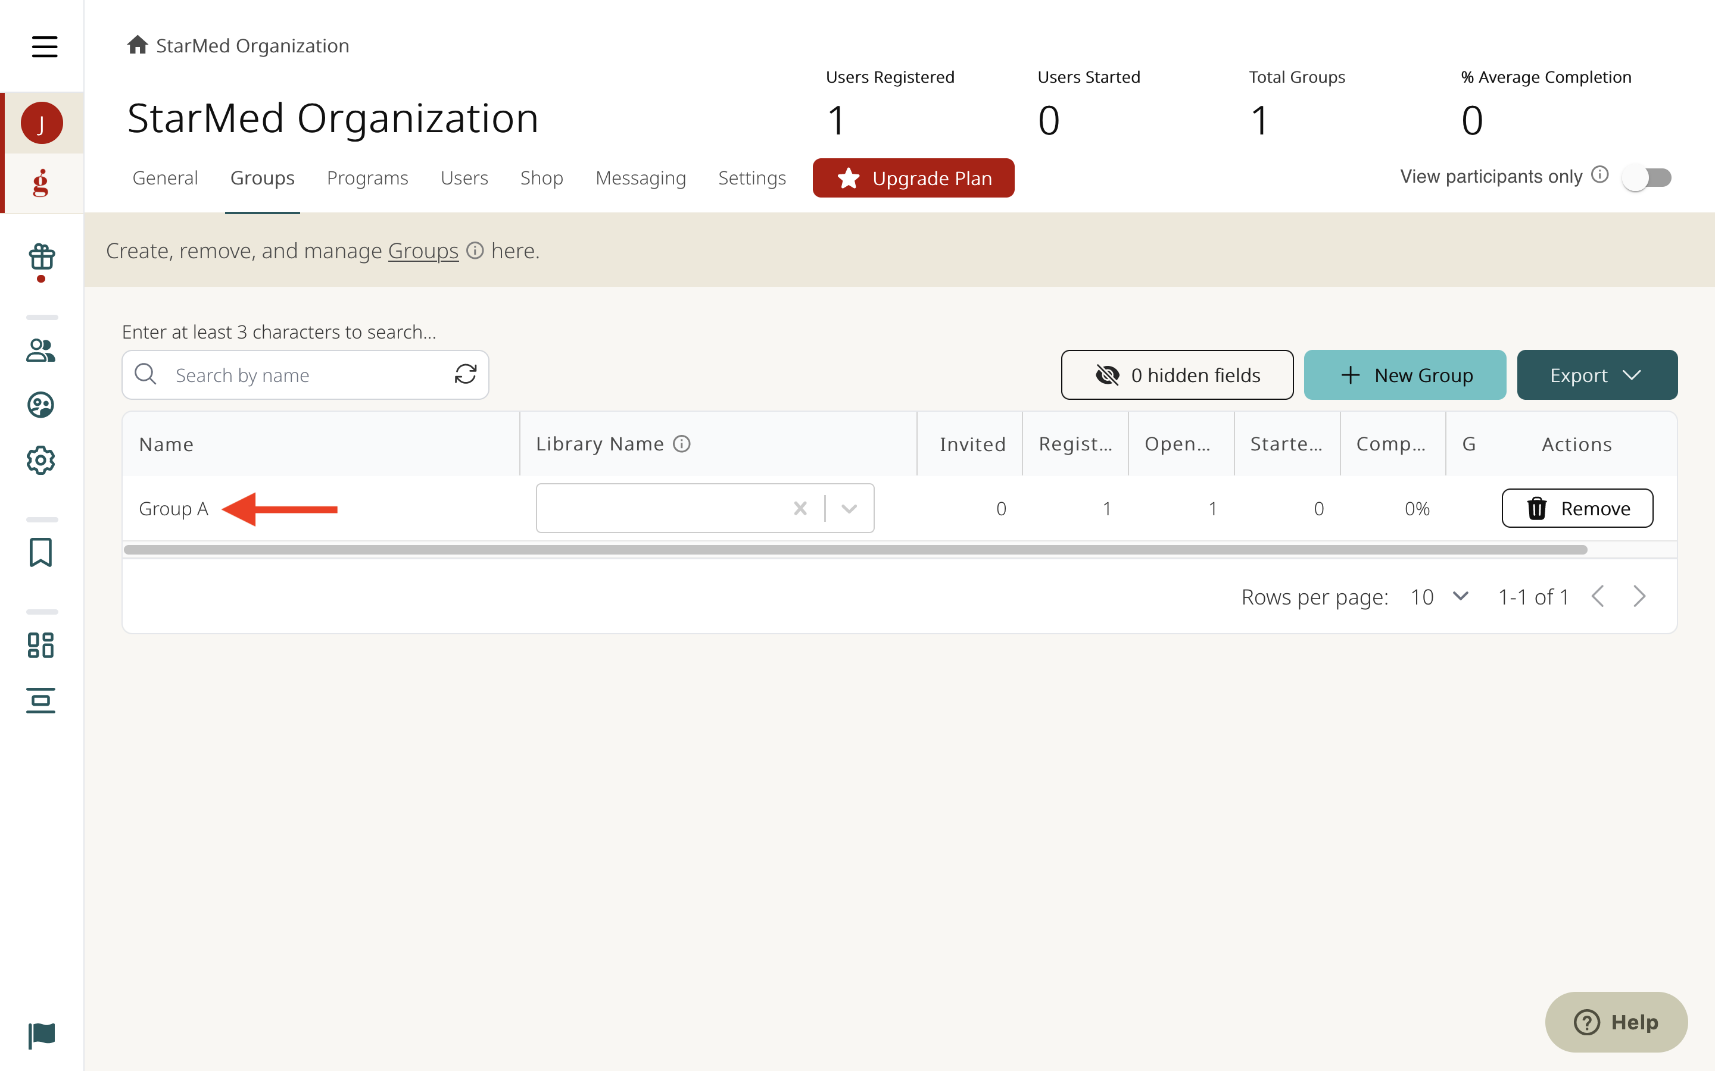The image size is (1715, 1071).
Task: Click the 0% completion cell
Action: coord(1417,509)
